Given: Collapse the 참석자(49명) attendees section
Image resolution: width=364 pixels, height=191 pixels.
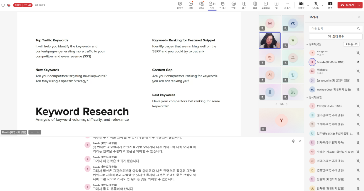Looking at the screenshot, I should pyautogui.click(x=307, y=97).
